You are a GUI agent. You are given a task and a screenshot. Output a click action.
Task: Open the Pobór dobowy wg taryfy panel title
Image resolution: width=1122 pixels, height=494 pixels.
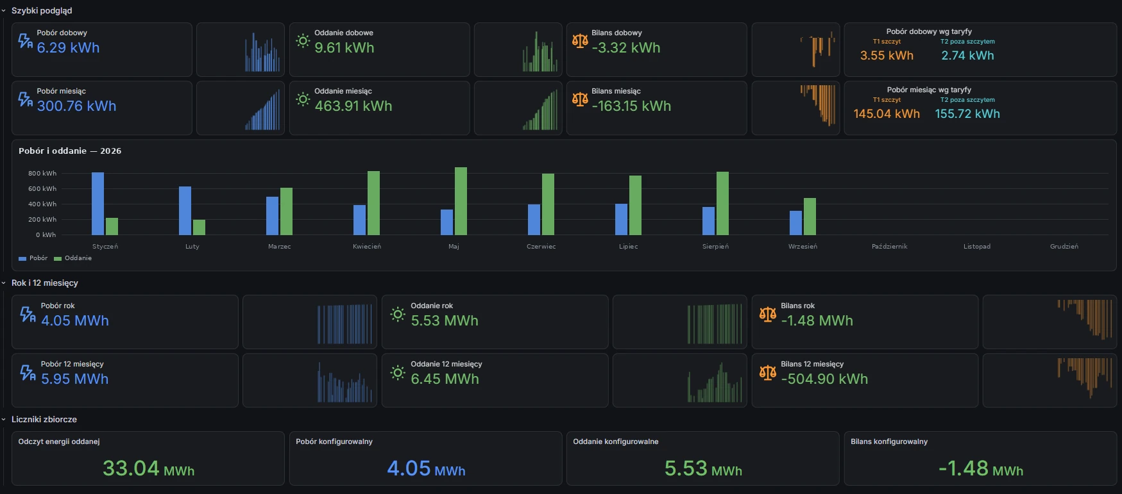[929, 31]
